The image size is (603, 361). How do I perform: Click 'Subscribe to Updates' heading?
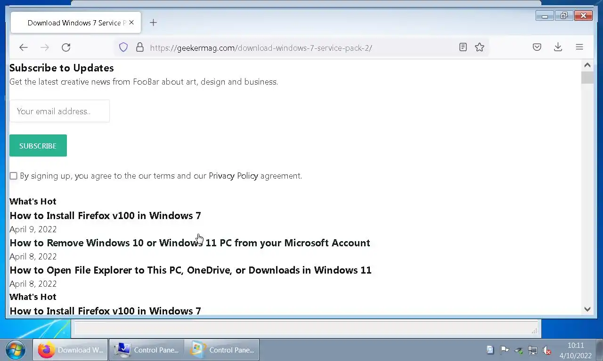pyautogui.click(x=62, y=68)
